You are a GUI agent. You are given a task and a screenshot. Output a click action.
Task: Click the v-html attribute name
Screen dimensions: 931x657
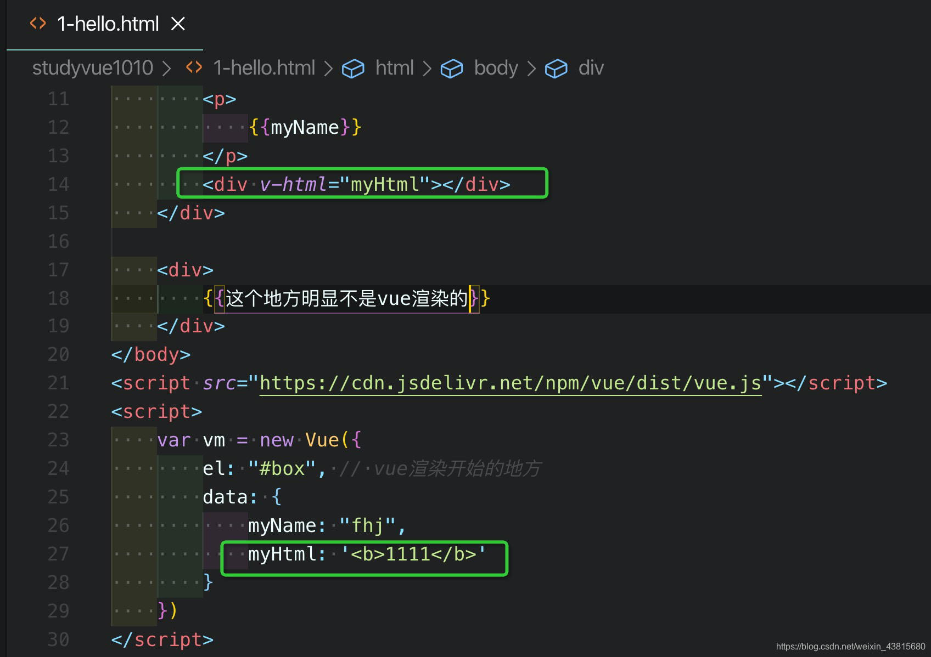[294, 184]
